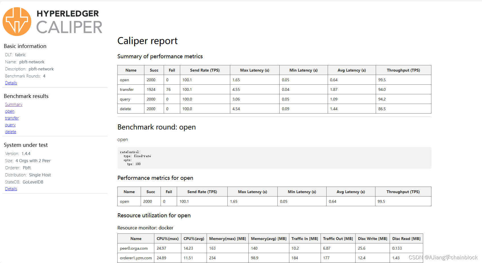Select peer0.orga.com Disc Read value 0.133
This screenshot has height=263, width=482.
tap(397, 248)
